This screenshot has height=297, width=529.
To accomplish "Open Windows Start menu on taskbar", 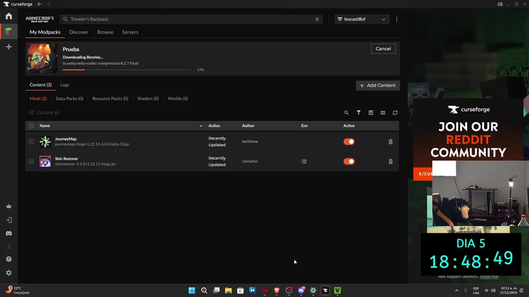I will pos(192,290).
